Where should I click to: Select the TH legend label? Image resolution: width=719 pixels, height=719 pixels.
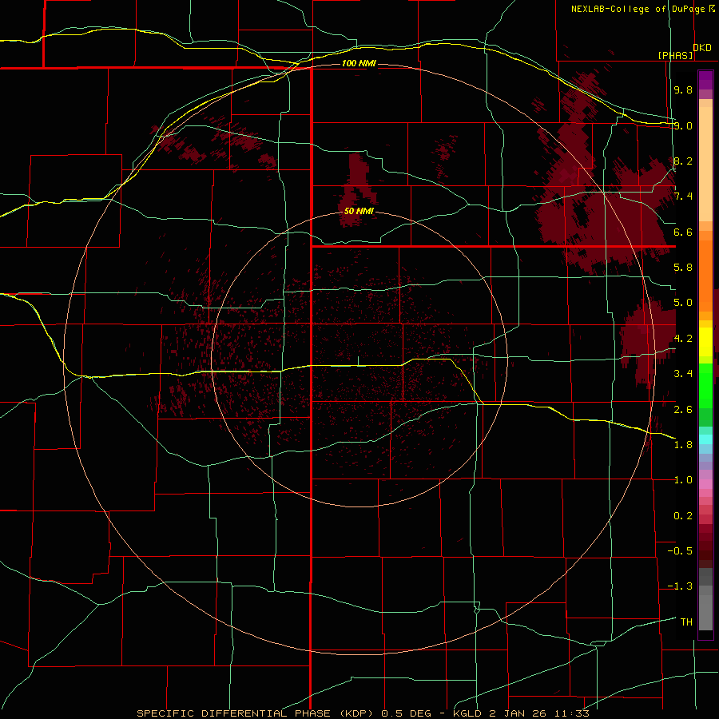click(x=686, y=622)
